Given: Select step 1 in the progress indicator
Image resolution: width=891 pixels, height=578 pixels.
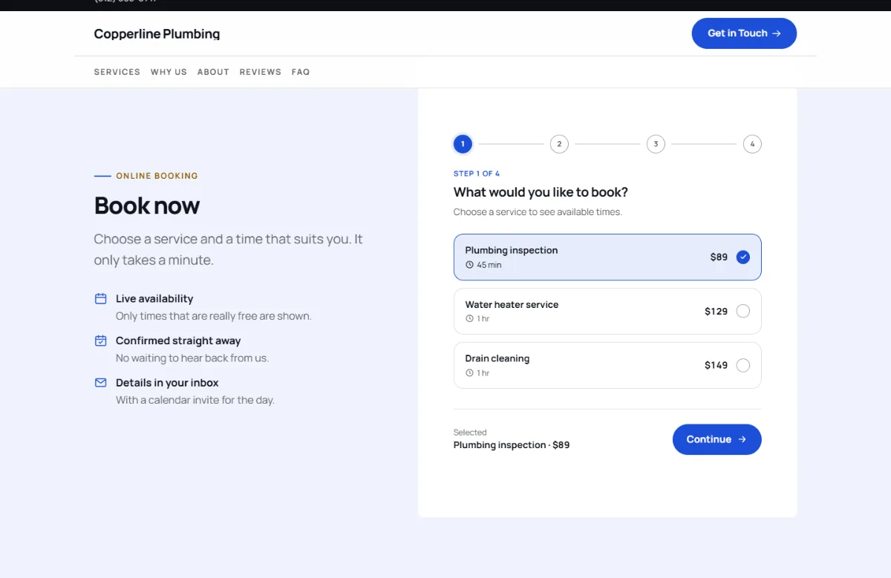Looking at the screenshot, I should point(463,144).
